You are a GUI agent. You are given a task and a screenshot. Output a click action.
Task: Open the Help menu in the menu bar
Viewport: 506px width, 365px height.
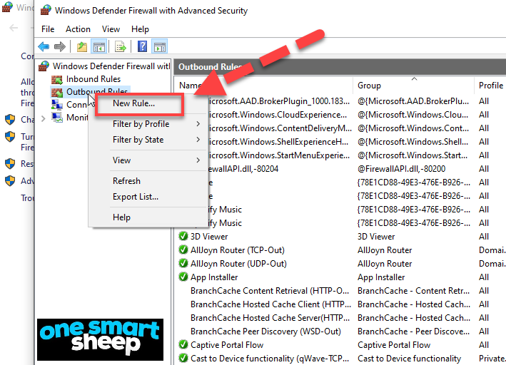tap(140, 29)
